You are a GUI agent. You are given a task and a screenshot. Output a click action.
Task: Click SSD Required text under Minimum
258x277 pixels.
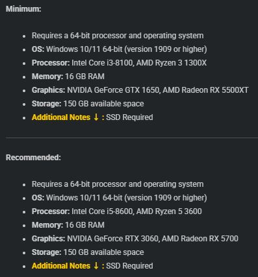(x=129, y=117)
